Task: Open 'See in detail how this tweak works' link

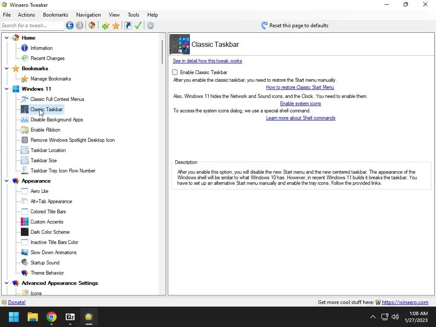Action: 207,61
